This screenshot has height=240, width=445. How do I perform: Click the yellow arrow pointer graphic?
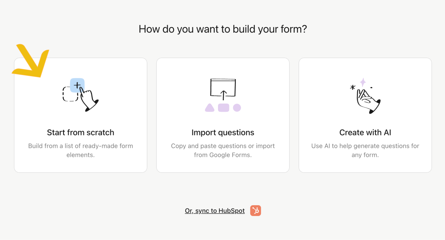(30, 61)
